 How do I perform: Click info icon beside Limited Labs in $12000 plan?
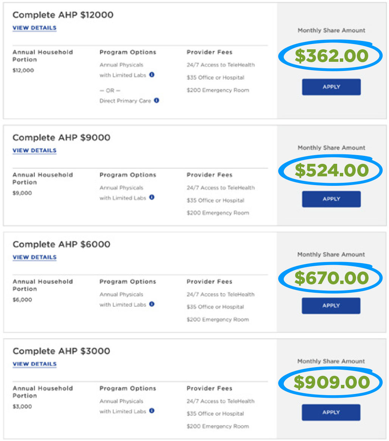pos(152,75)
